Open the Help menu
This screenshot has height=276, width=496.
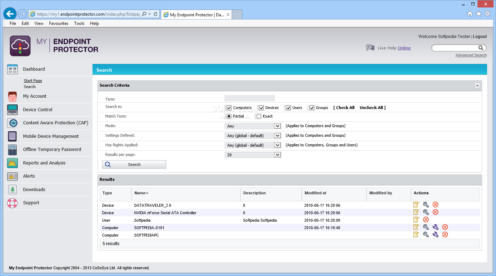94,23
